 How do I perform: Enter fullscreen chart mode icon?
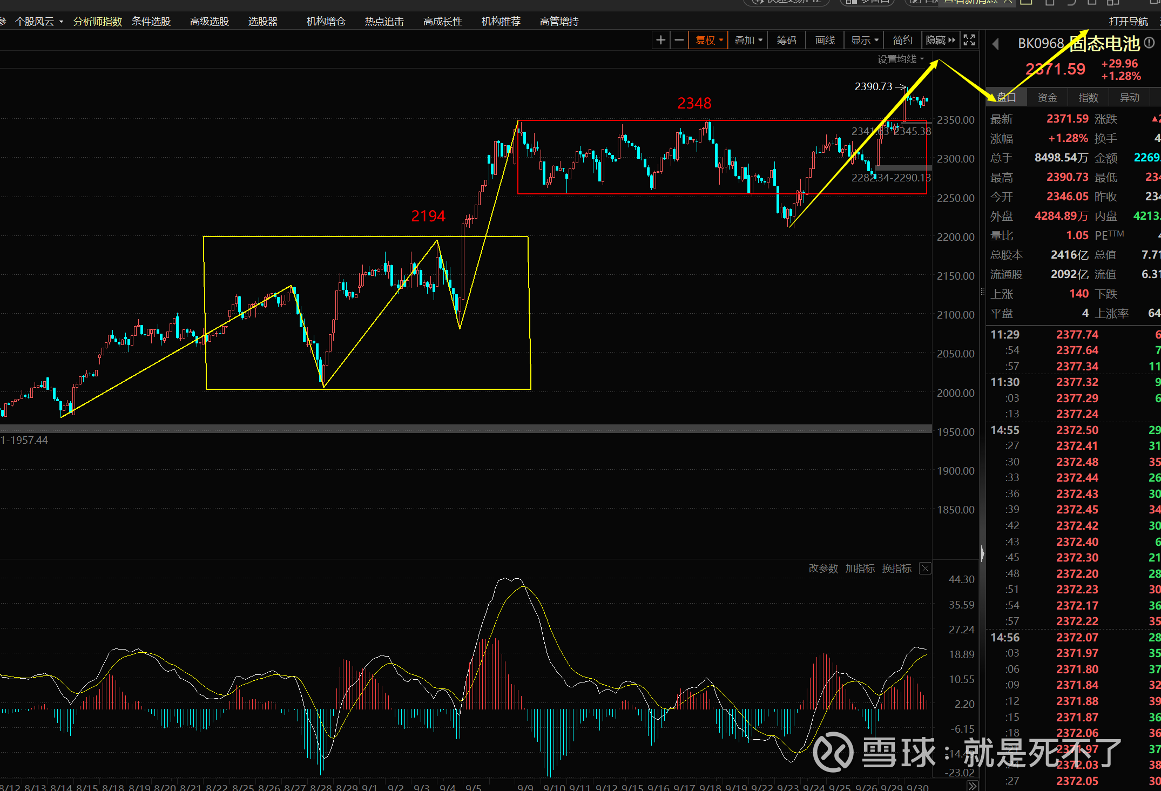click(x=969, y=40)
